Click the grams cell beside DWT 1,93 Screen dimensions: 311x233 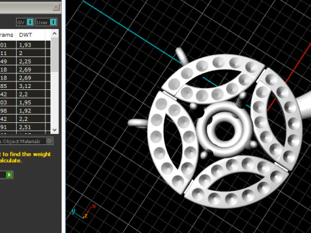[8, 45]
